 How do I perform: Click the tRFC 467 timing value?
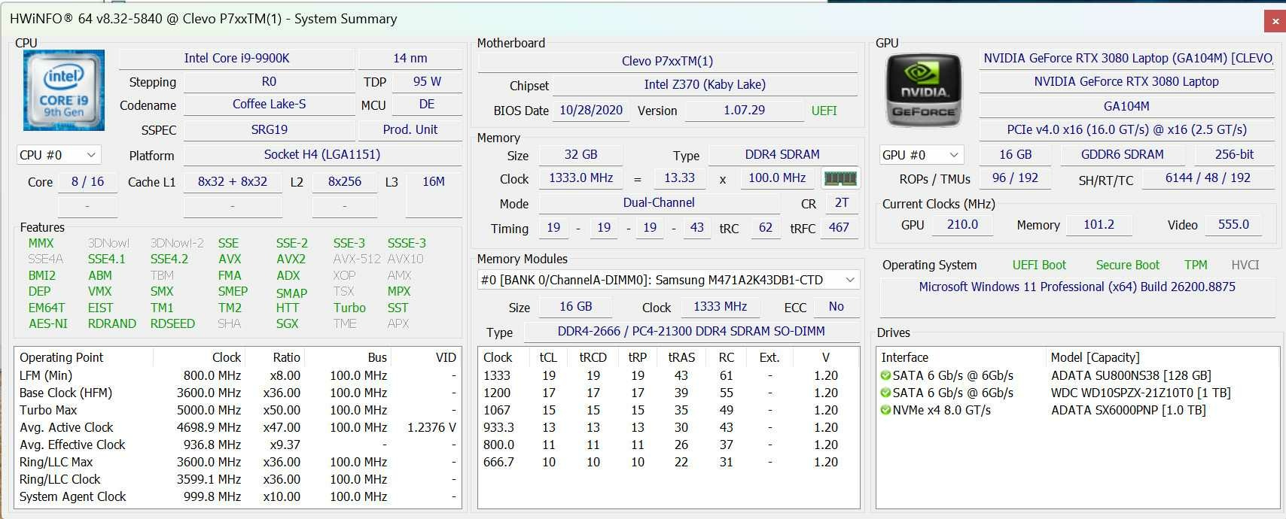839,227
